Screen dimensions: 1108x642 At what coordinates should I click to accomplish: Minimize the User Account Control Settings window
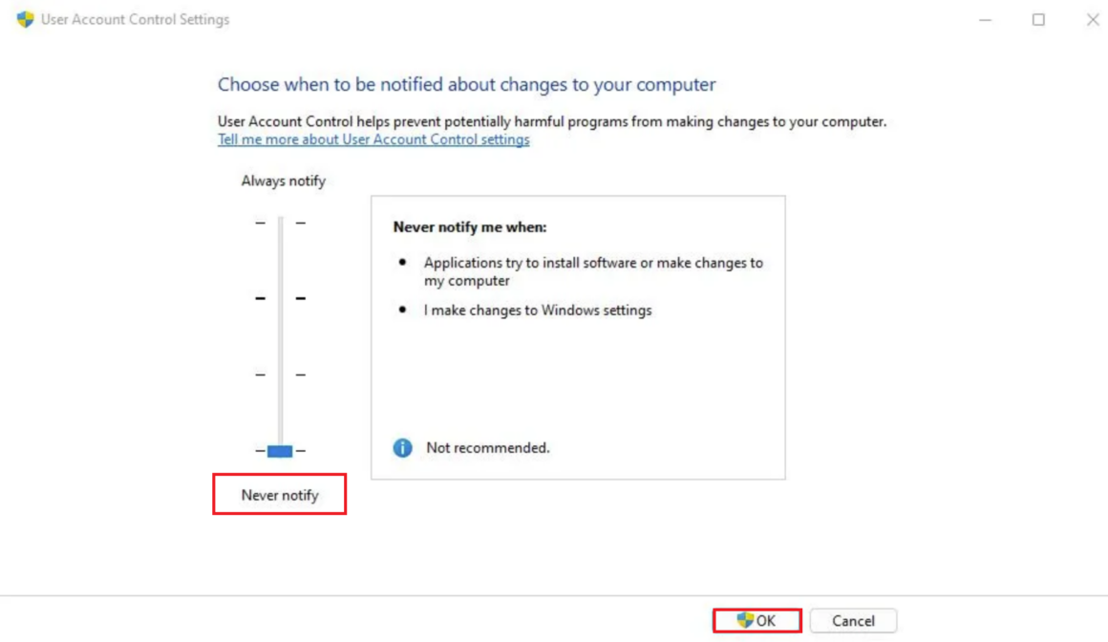985,19
